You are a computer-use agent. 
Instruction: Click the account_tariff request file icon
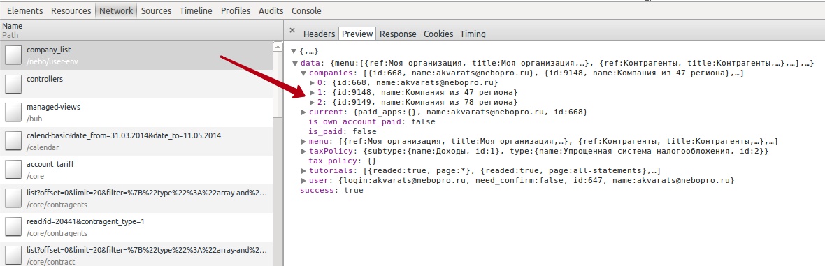coord(13,169)
